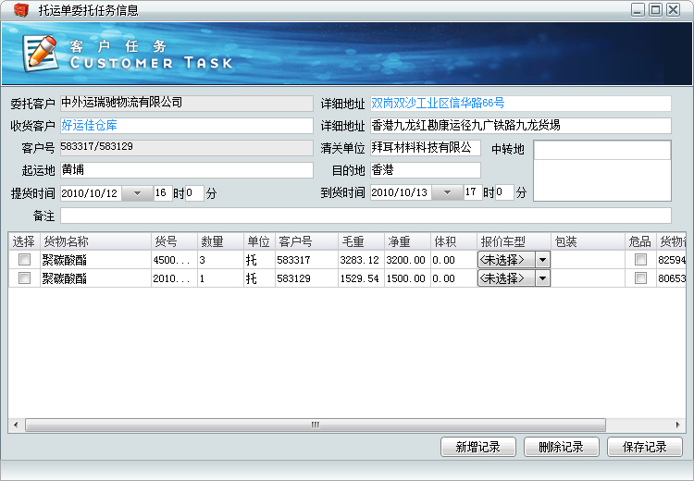This screenshot has height=481, width=694.
Task: Open the 提货时间 date dropdown
Action: click(x=138, y=193)
